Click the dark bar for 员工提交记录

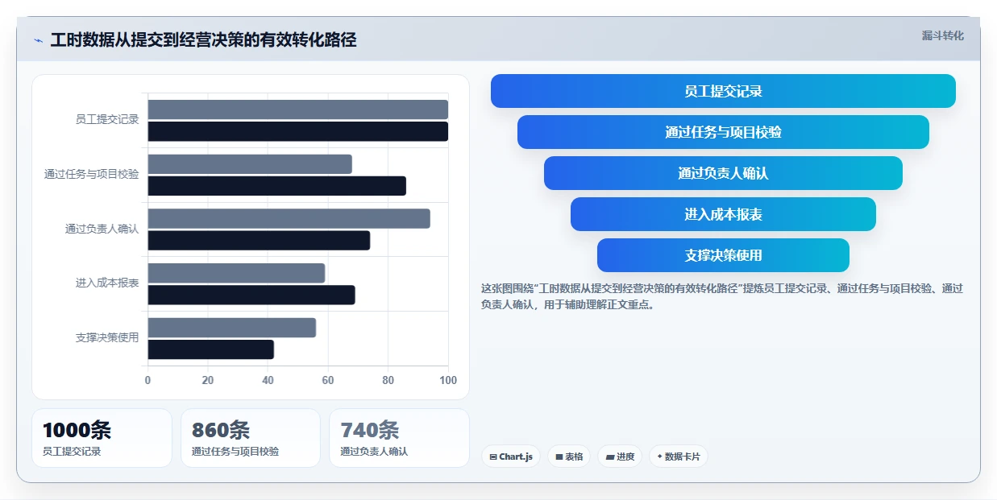(x=297, y=131)
